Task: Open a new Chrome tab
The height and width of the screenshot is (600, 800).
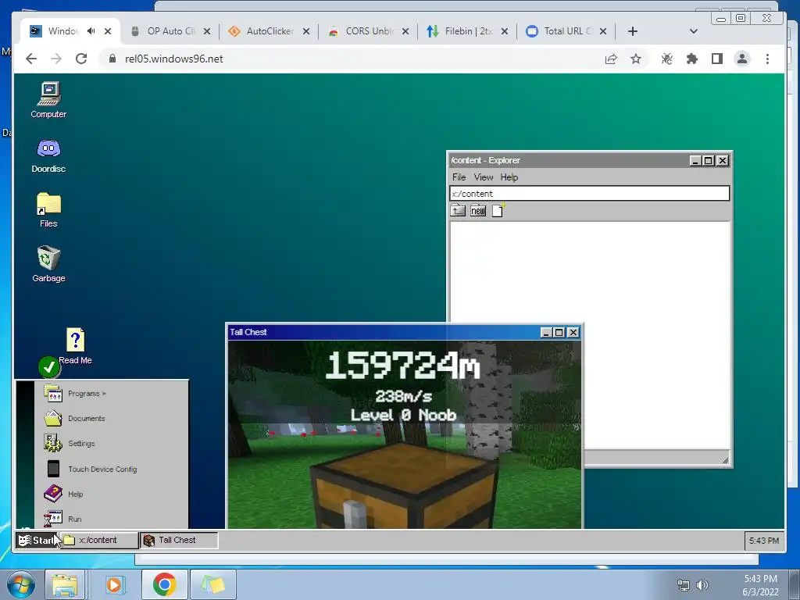Action: [x=633, y=31]
